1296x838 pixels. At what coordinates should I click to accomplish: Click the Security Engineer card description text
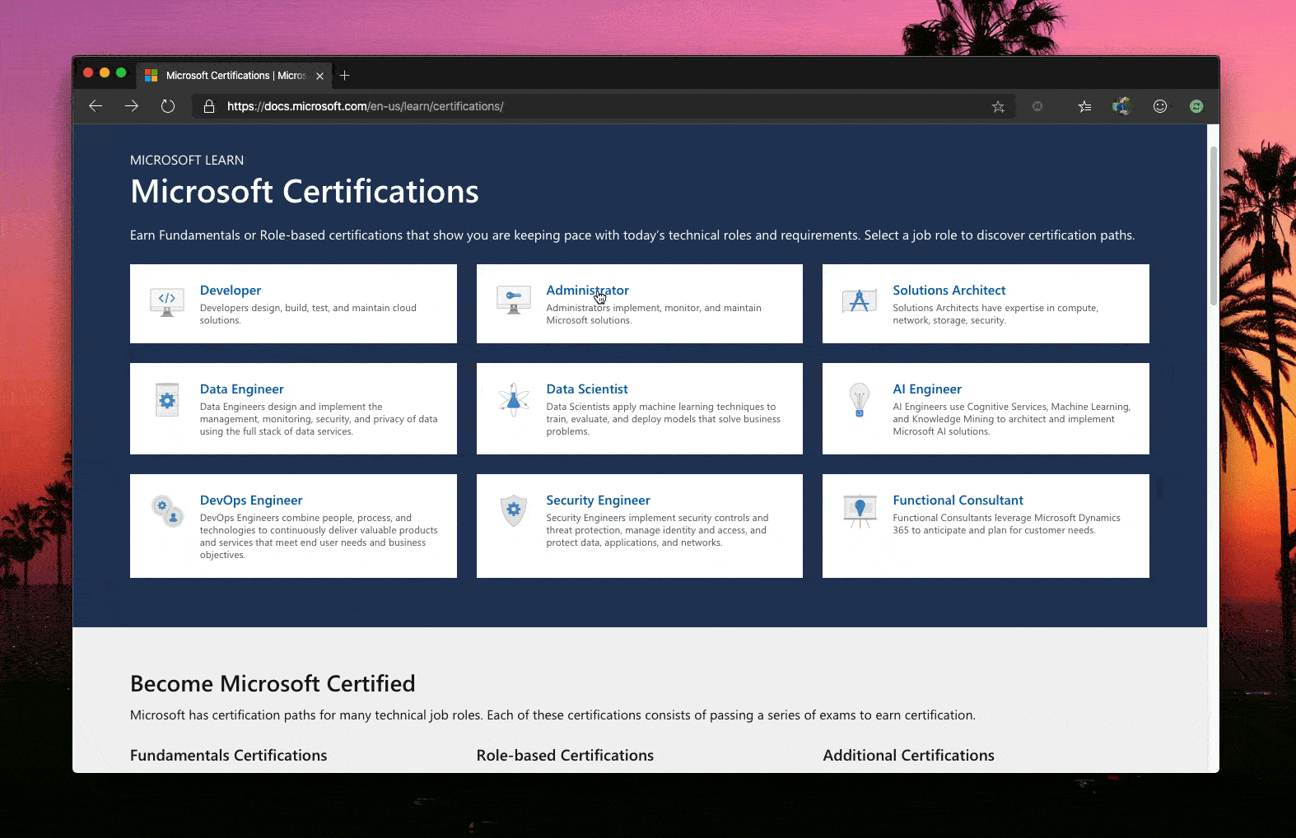[657, 530]
